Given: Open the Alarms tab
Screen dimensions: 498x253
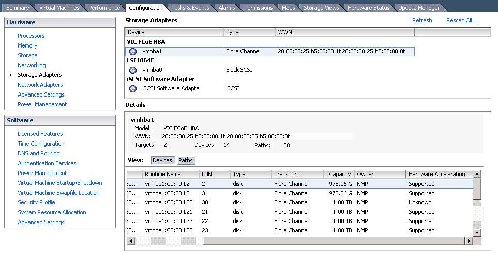Looking at the screenshot, I should coord(227,8).
